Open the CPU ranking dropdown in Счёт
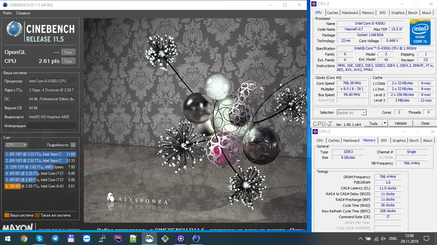 point(16,145)
